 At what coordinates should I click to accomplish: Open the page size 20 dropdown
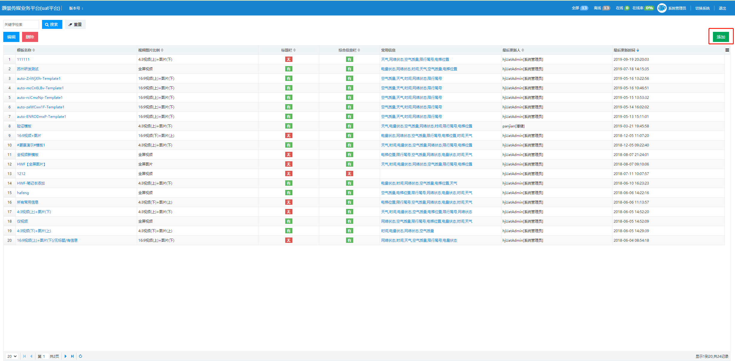coord(12,356)
